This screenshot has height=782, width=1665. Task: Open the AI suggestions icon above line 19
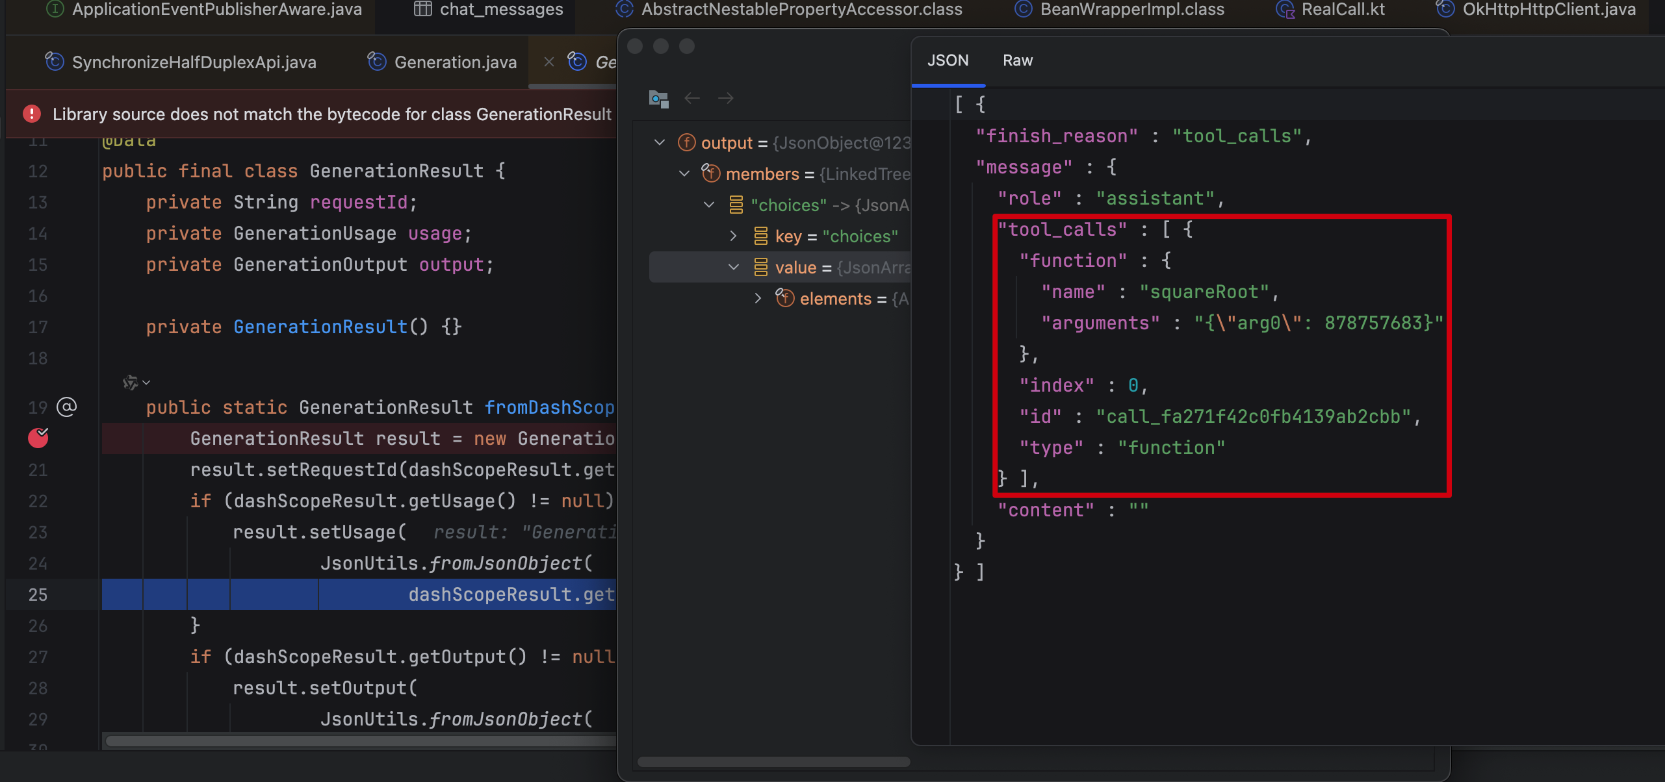point(131,383)
